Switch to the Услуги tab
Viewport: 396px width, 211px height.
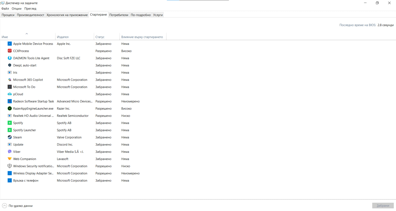[158, 15]
